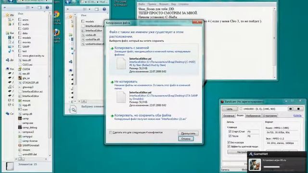Switch to Bandicam Видео tab
Screen dimensions: 308x173
tap(240, 115)
